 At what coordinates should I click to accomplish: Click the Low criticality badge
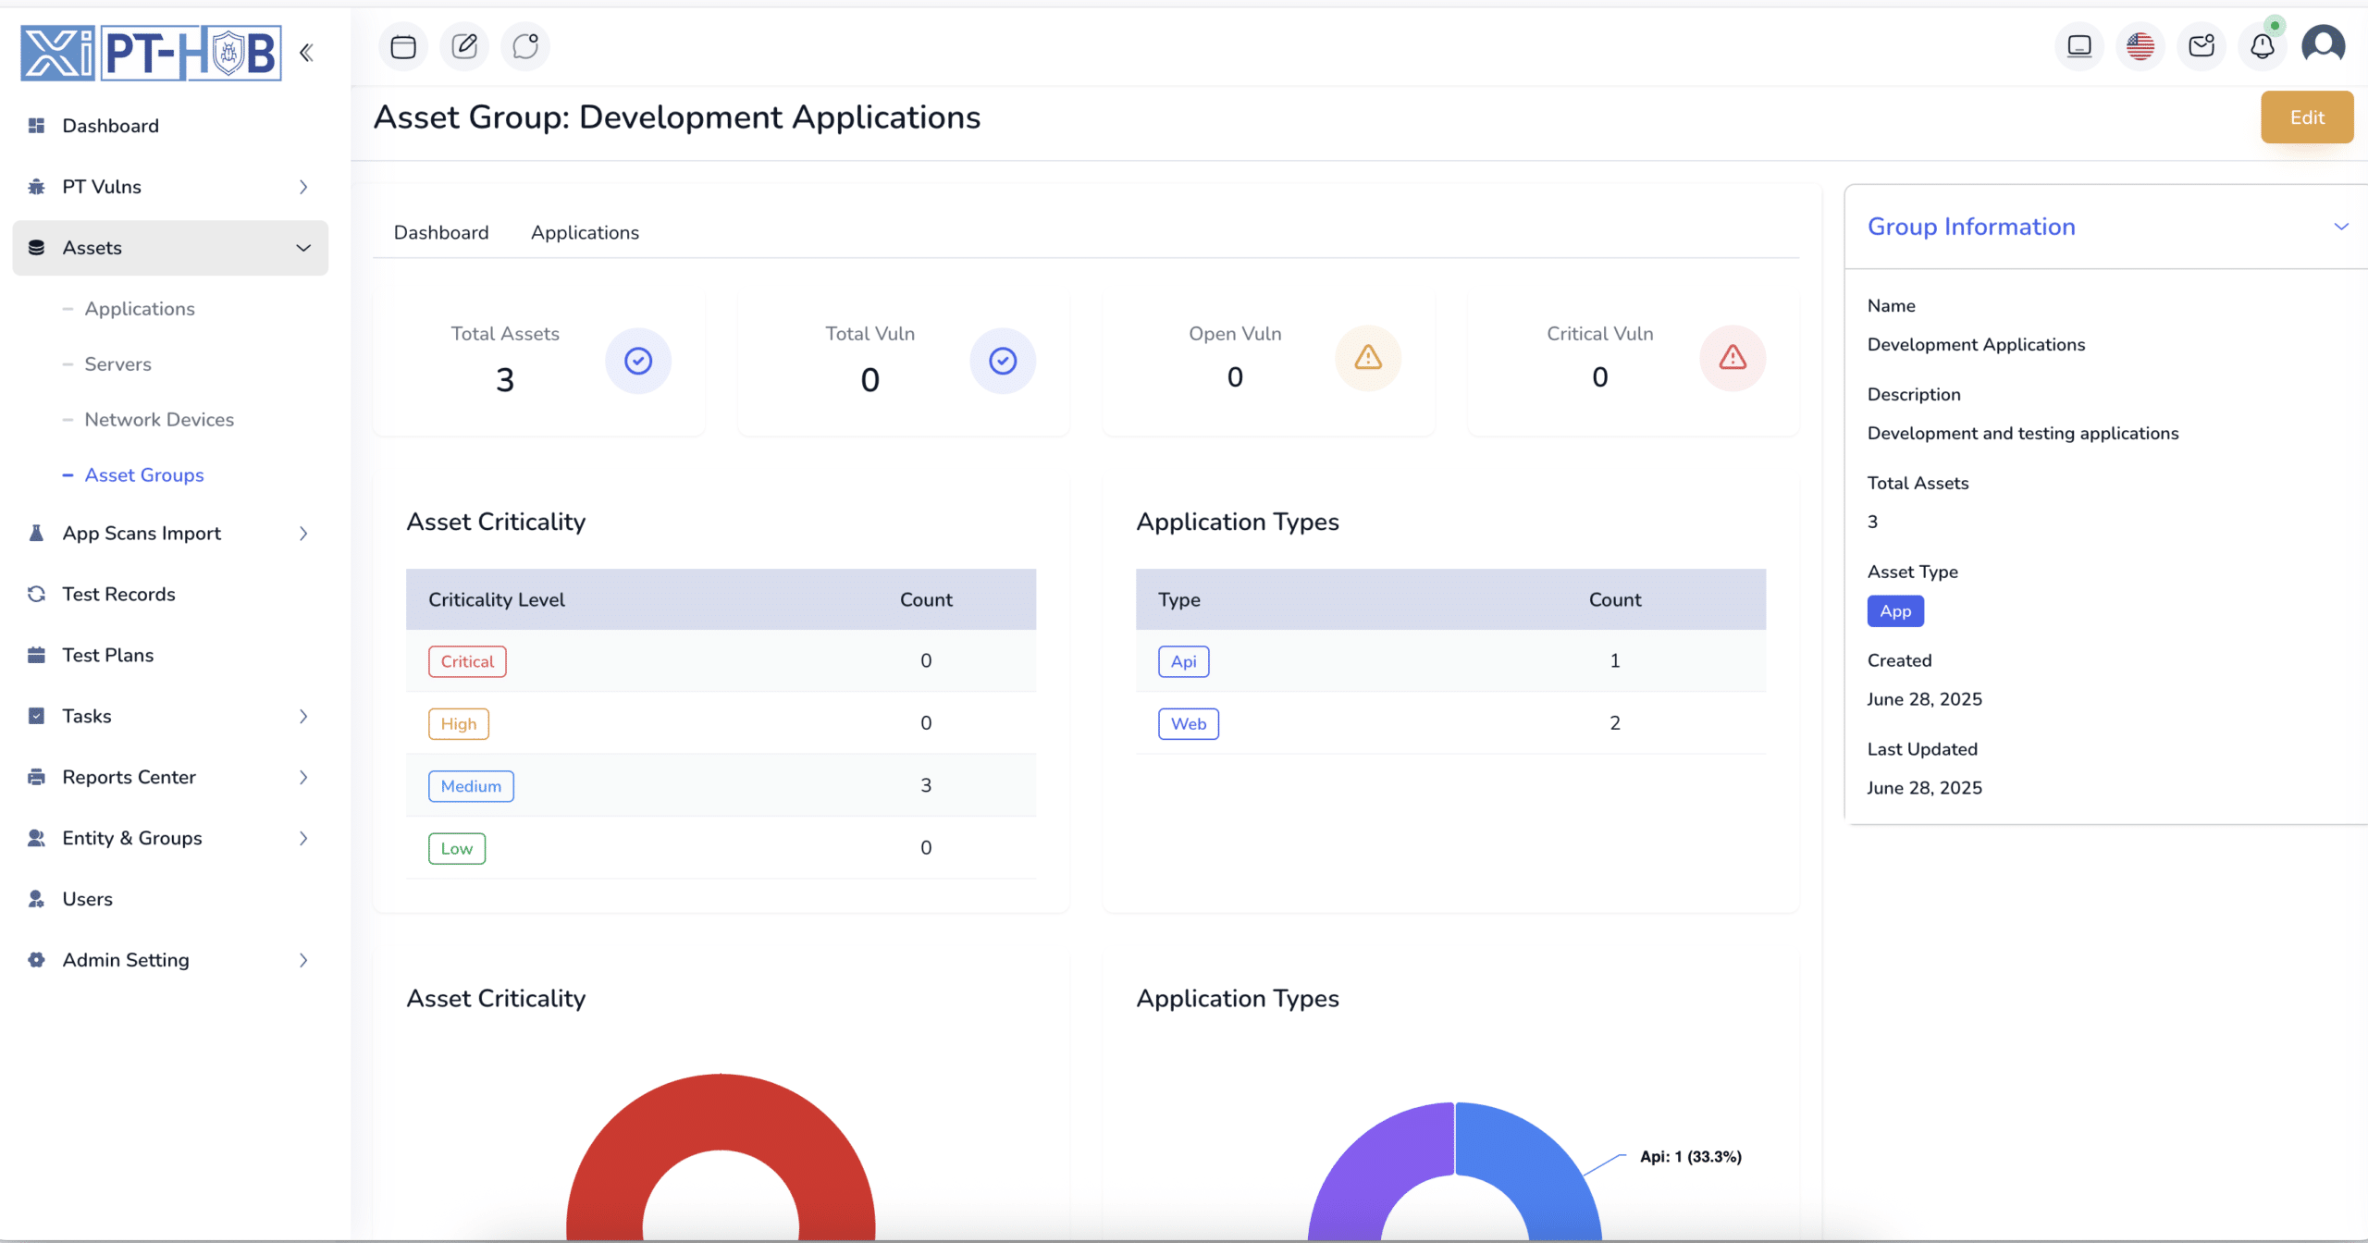click(457, 848)
